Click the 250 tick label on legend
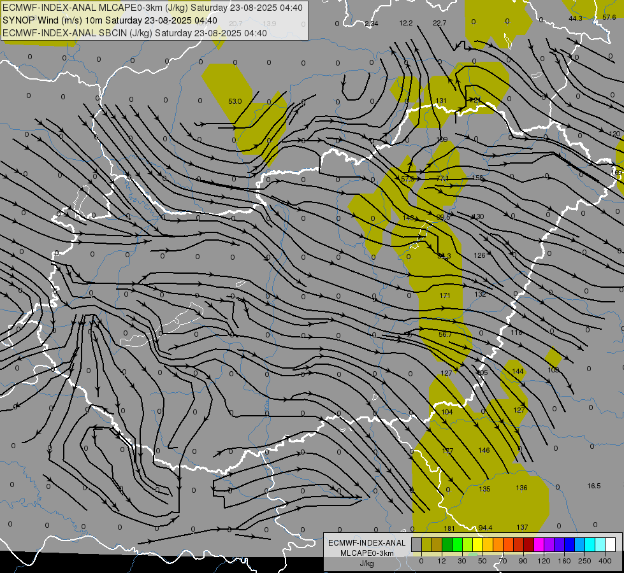Screen dimensions: 624x573 [584, 561]
